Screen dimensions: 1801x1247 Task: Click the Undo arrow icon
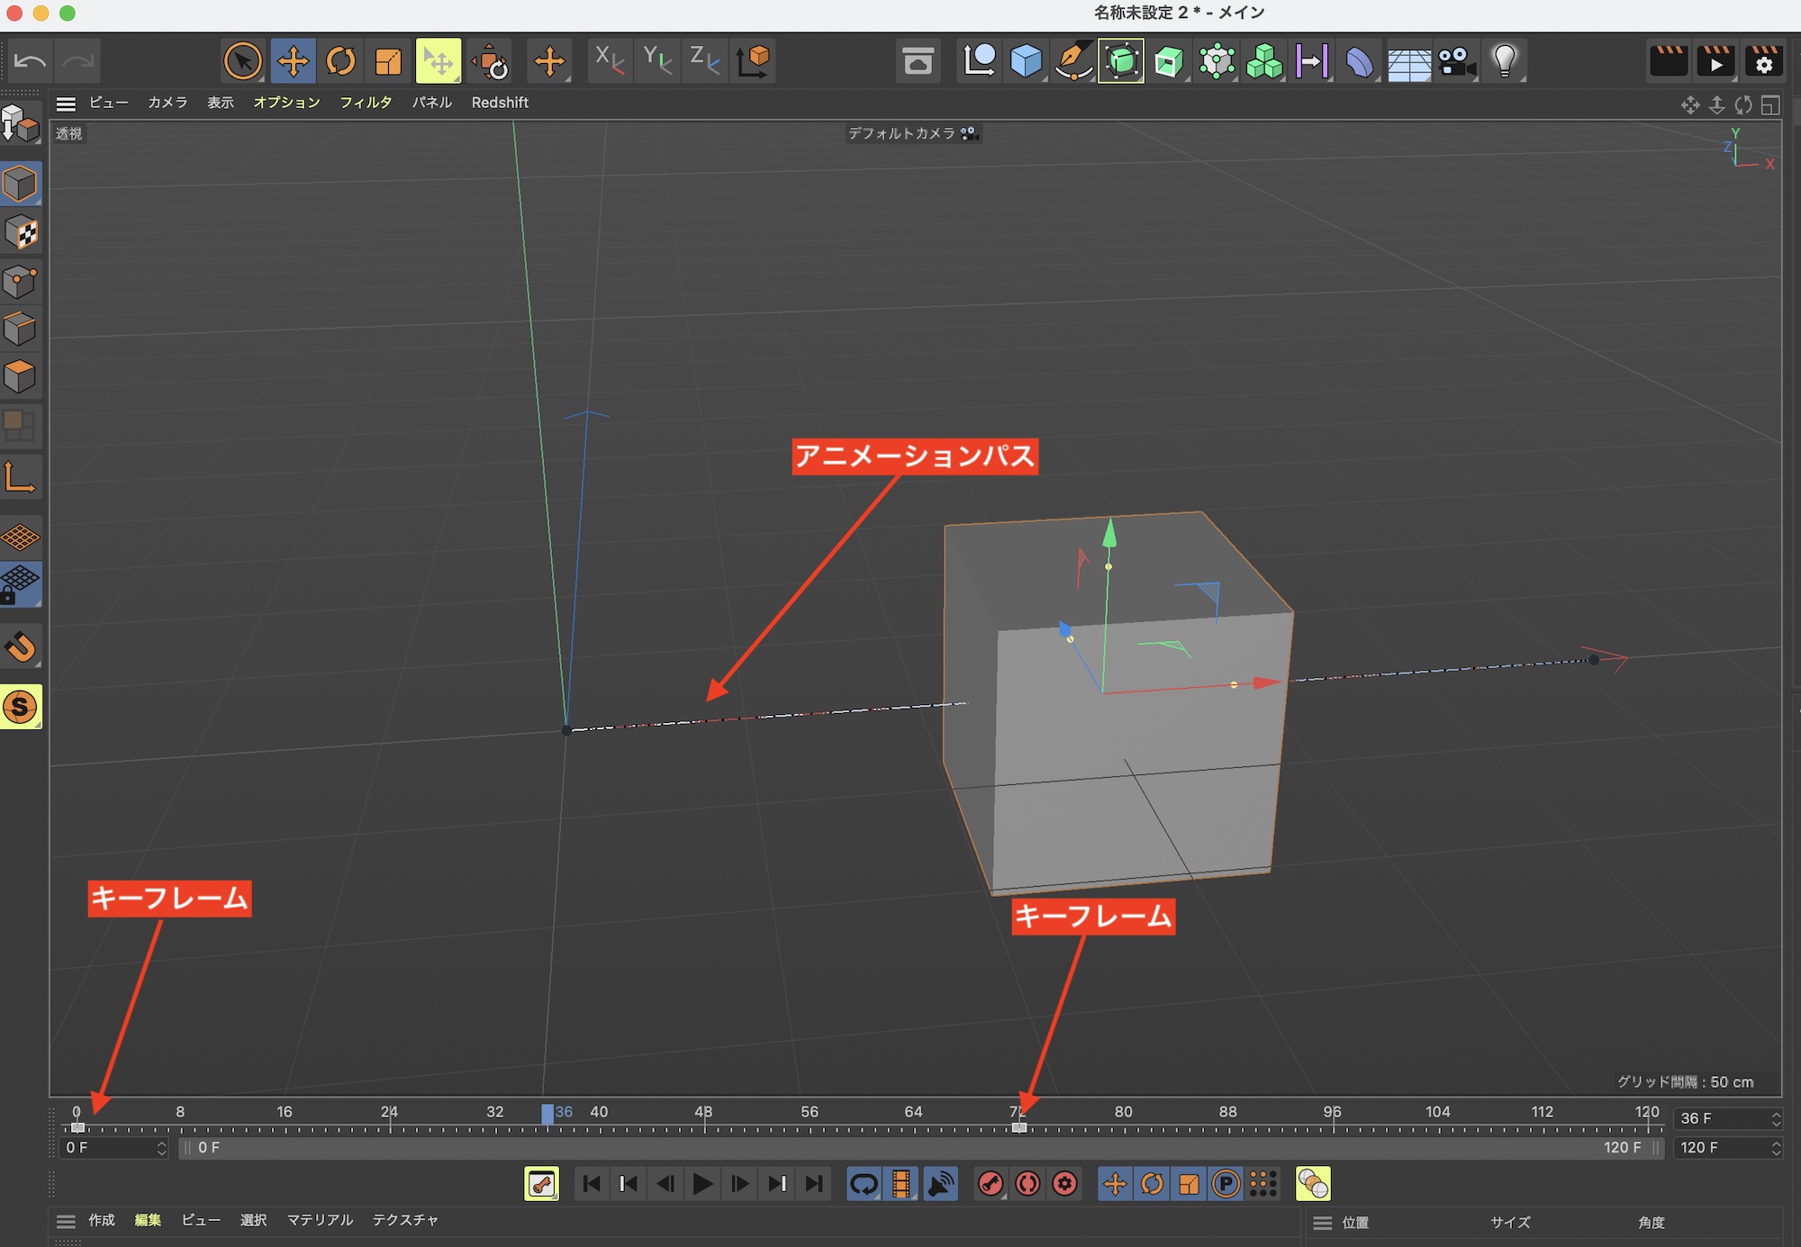[30, 61]
